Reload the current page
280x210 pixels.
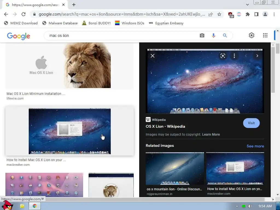[x=24, y=14]
